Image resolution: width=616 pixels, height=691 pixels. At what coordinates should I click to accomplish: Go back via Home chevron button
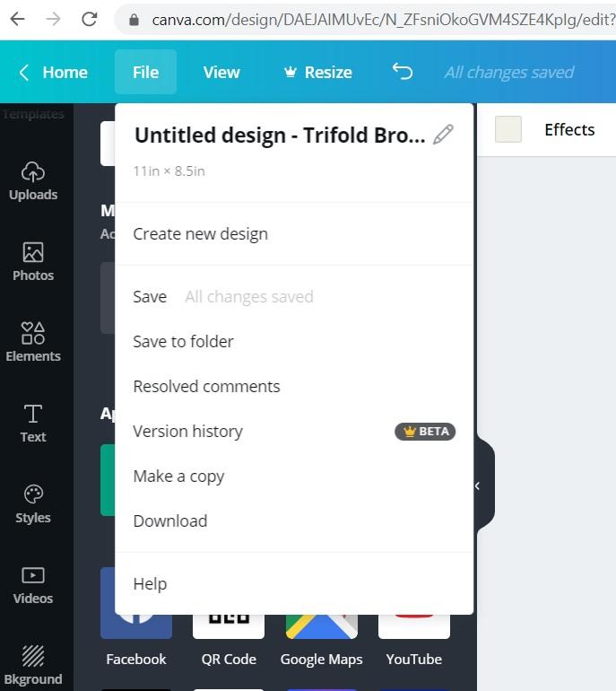coord(53,73)
